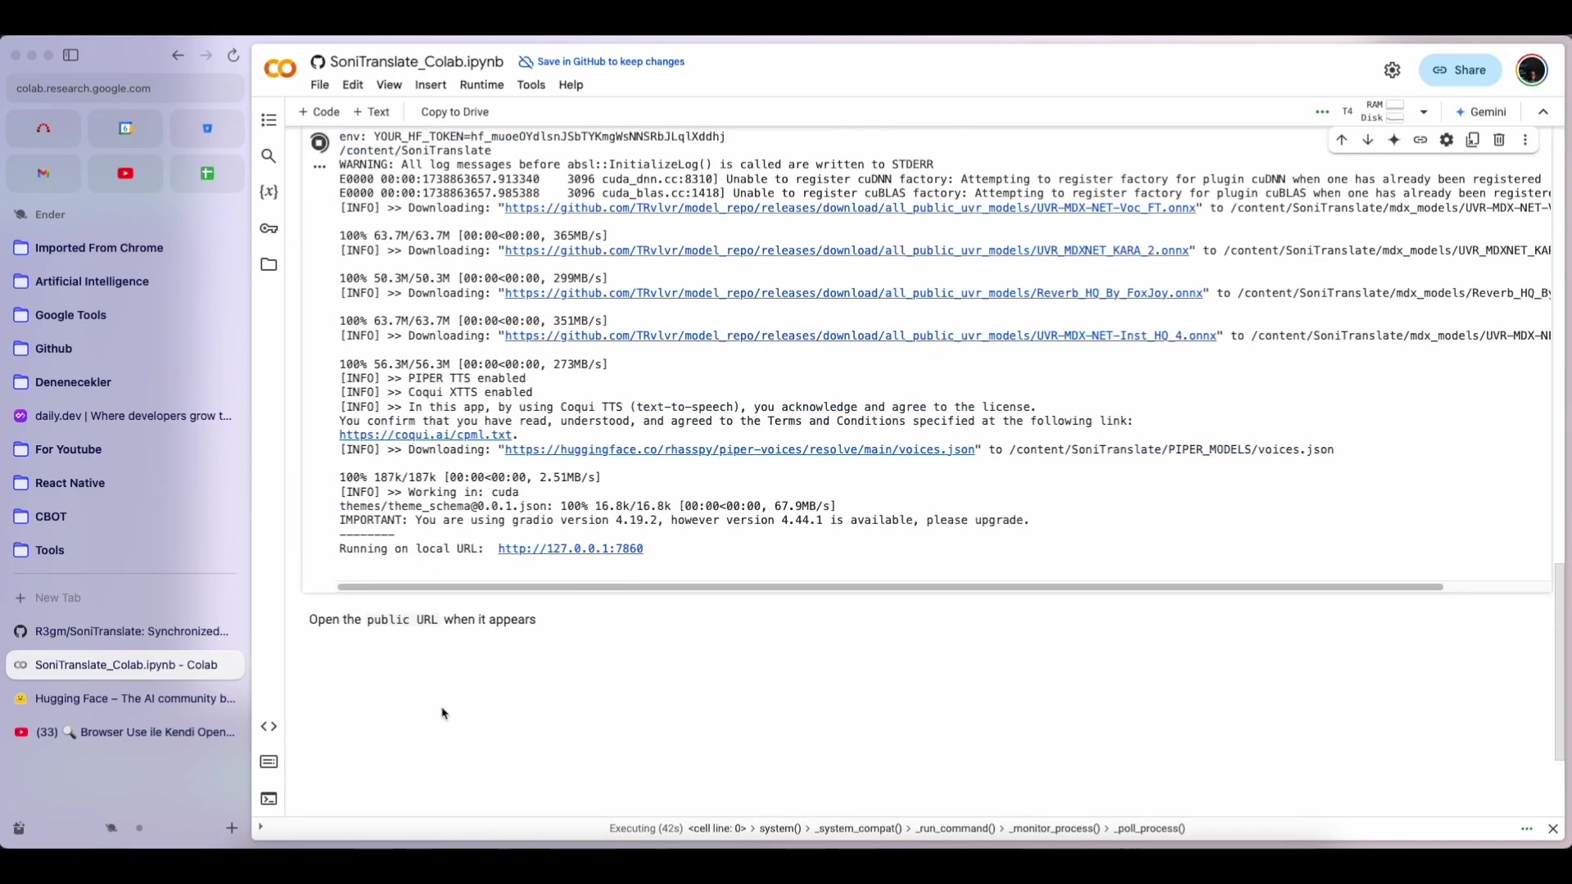
Task: Expand the Github folder
Action: (125, 349)
